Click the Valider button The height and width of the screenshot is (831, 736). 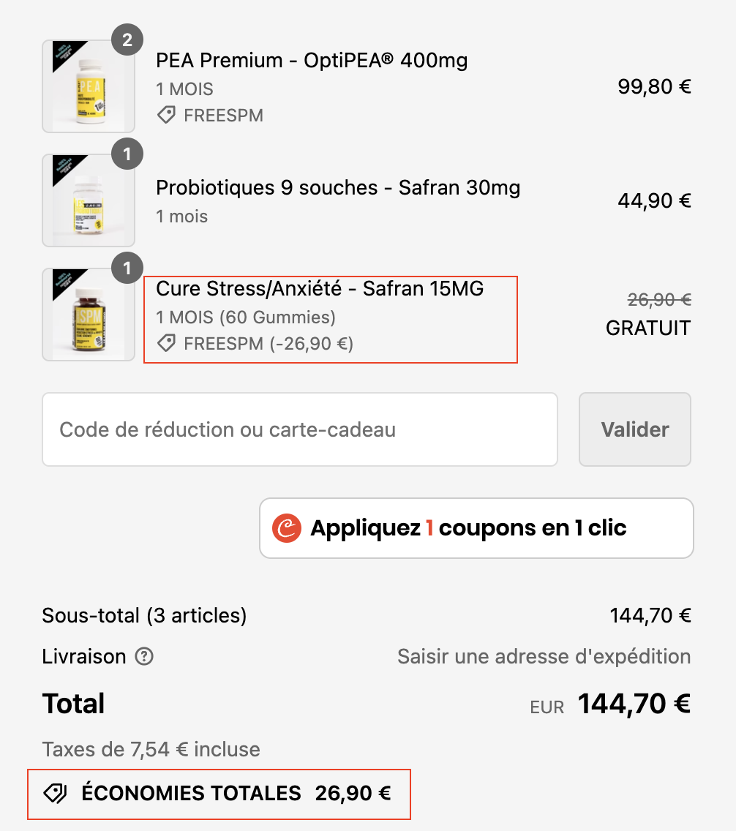tap(635, 429)
